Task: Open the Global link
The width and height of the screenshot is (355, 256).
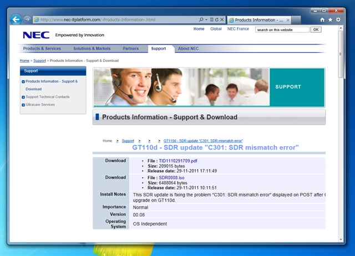Action: 216,29
